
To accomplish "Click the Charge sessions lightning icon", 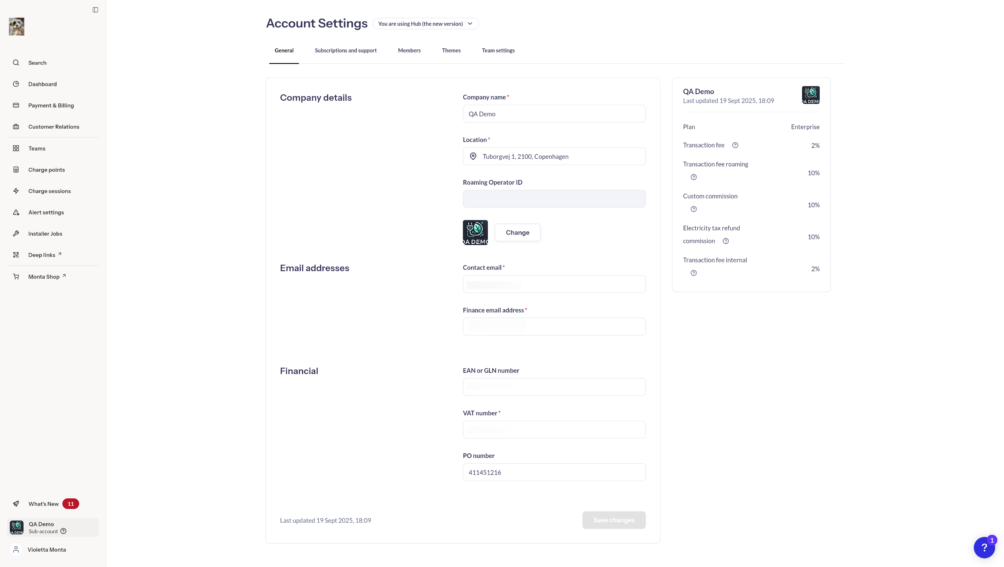I will point(16,191).
